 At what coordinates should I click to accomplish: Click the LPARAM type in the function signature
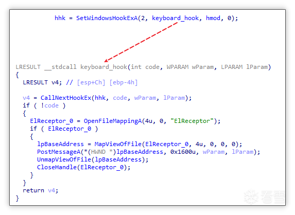coord(232,67)
